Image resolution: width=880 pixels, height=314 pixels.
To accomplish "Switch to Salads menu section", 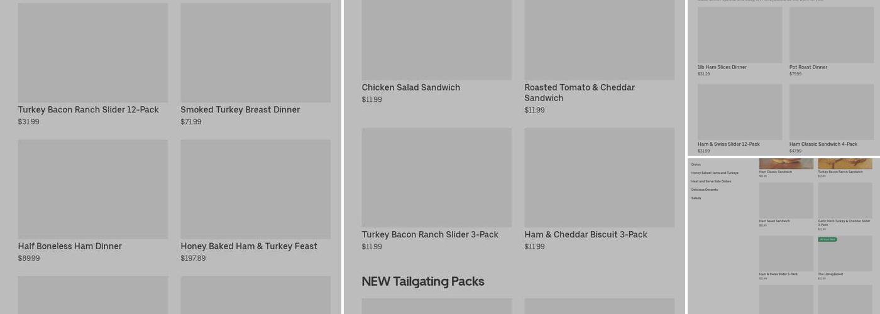I will point(696,198).
